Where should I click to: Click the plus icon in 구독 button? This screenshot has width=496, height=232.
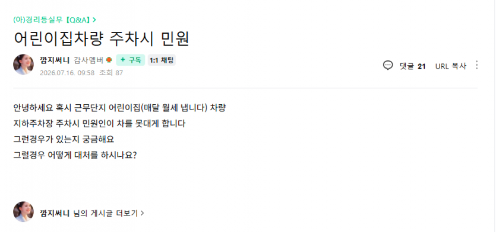[123, 60]
